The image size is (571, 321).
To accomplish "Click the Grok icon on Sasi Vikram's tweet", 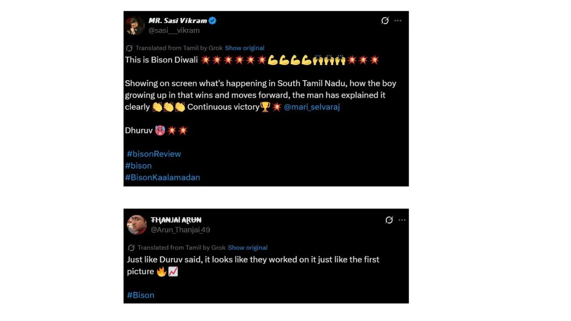I will [x=385, y=21].
